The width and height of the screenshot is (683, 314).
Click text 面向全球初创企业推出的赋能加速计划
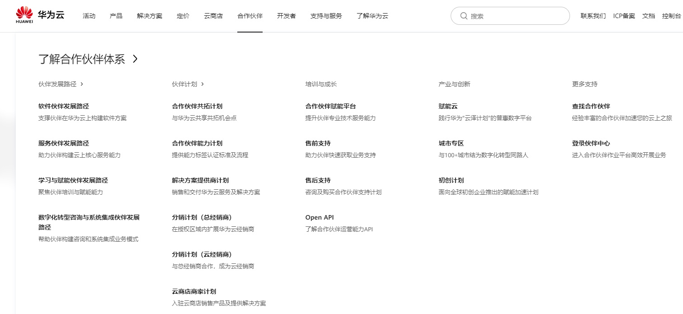pos(489,192)
